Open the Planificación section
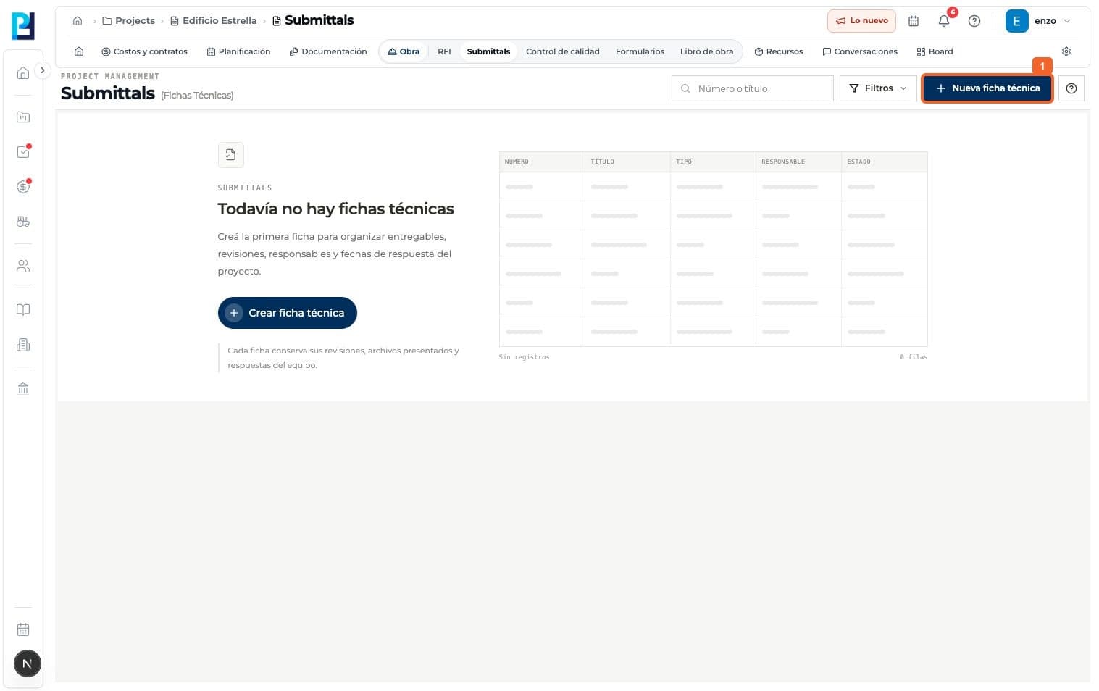 238,51
